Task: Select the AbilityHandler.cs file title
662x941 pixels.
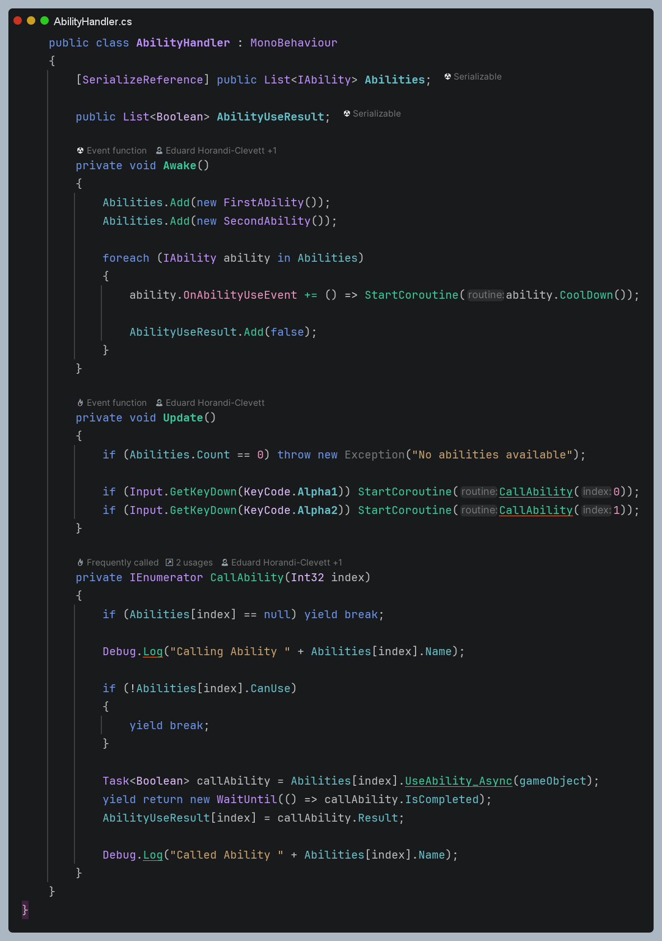Action: [x=93, y=21]
